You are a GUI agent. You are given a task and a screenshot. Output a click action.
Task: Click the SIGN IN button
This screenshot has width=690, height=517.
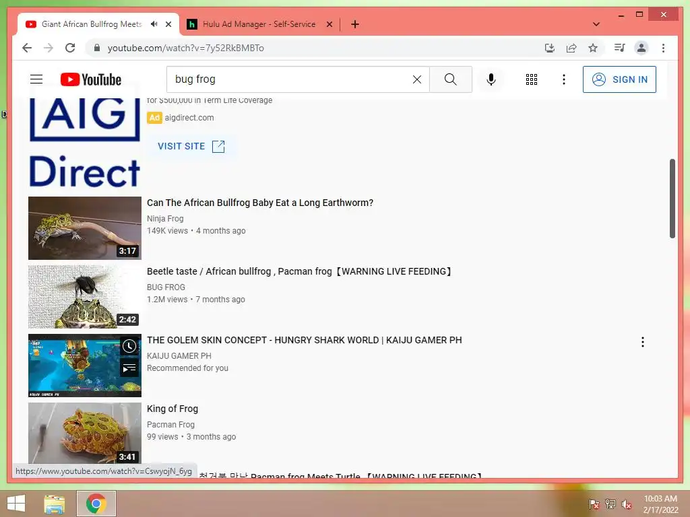(619, 79)
